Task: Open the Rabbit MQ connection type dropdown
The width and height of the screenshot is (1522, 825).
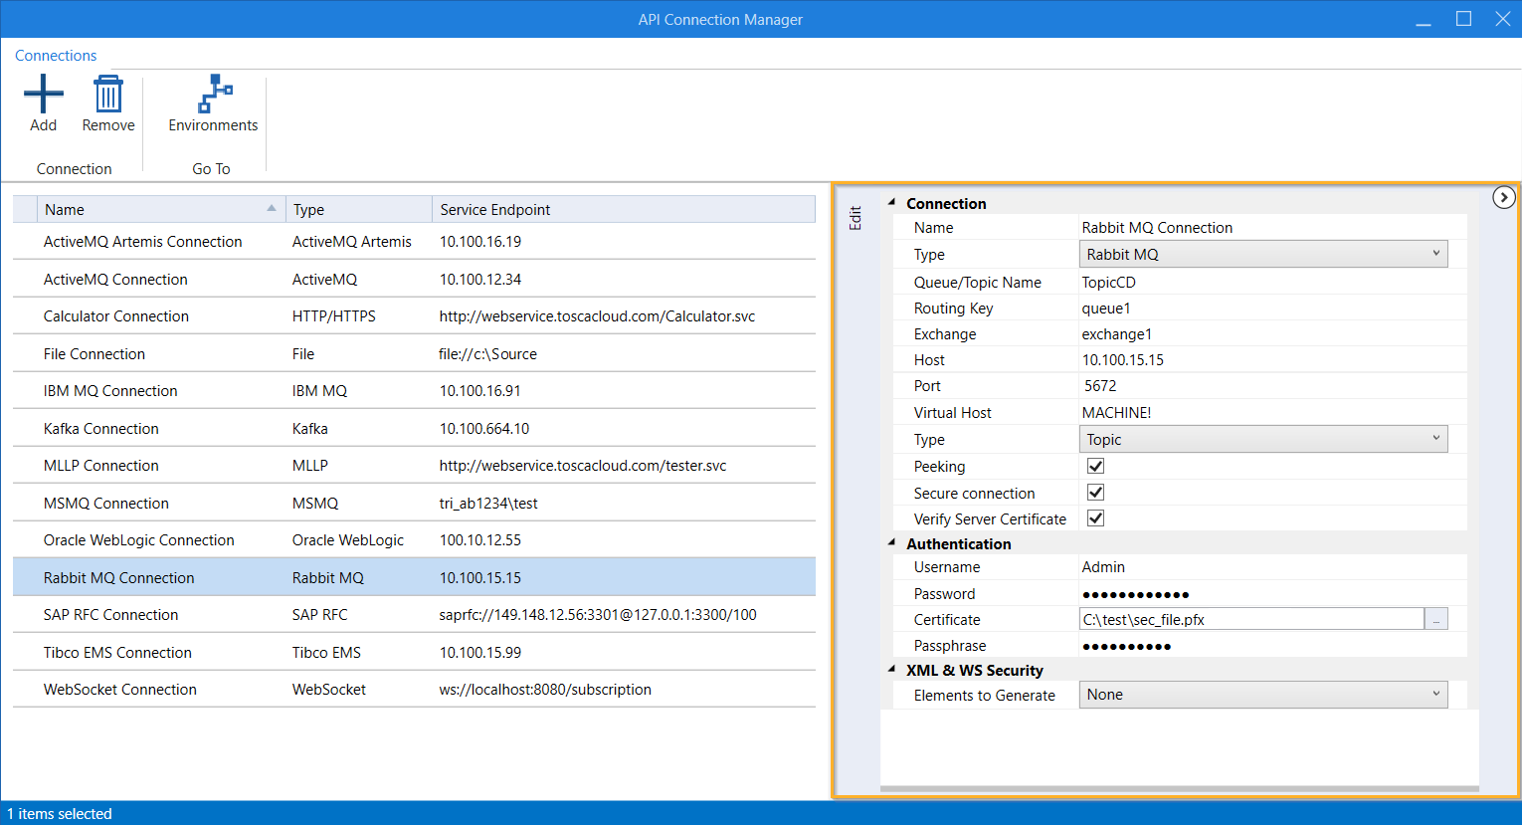Action: (x=1262, y=255)
